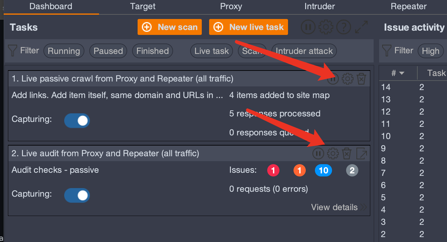Delete the live passive crawl task
The image size is (447, 242).
361,79
